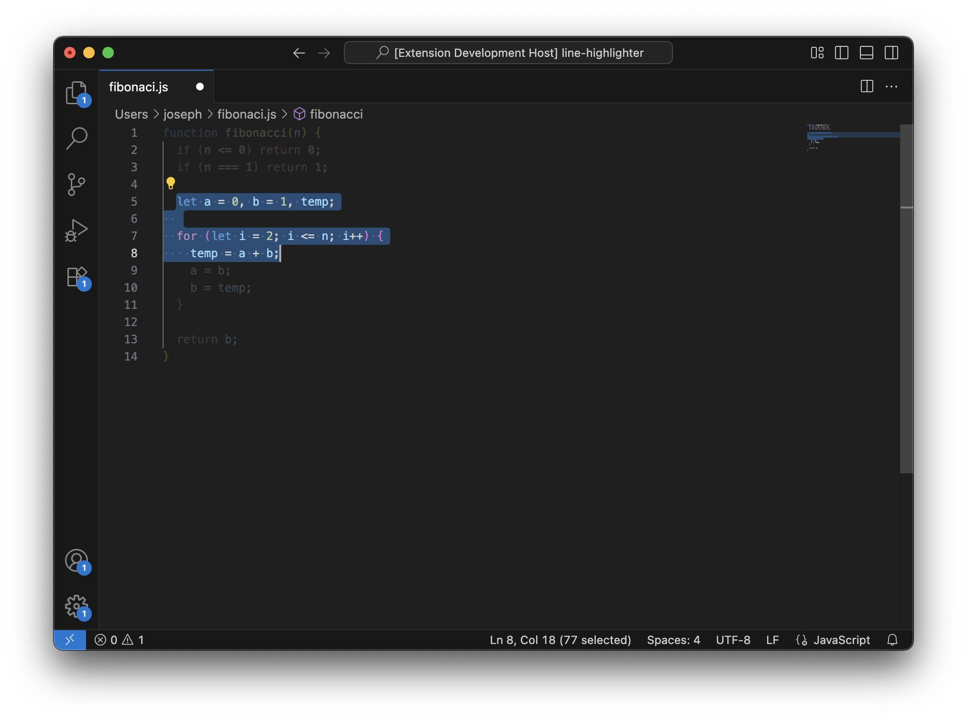
Task: Open the Manage gear icon
Action: click(x=77, y=606)
